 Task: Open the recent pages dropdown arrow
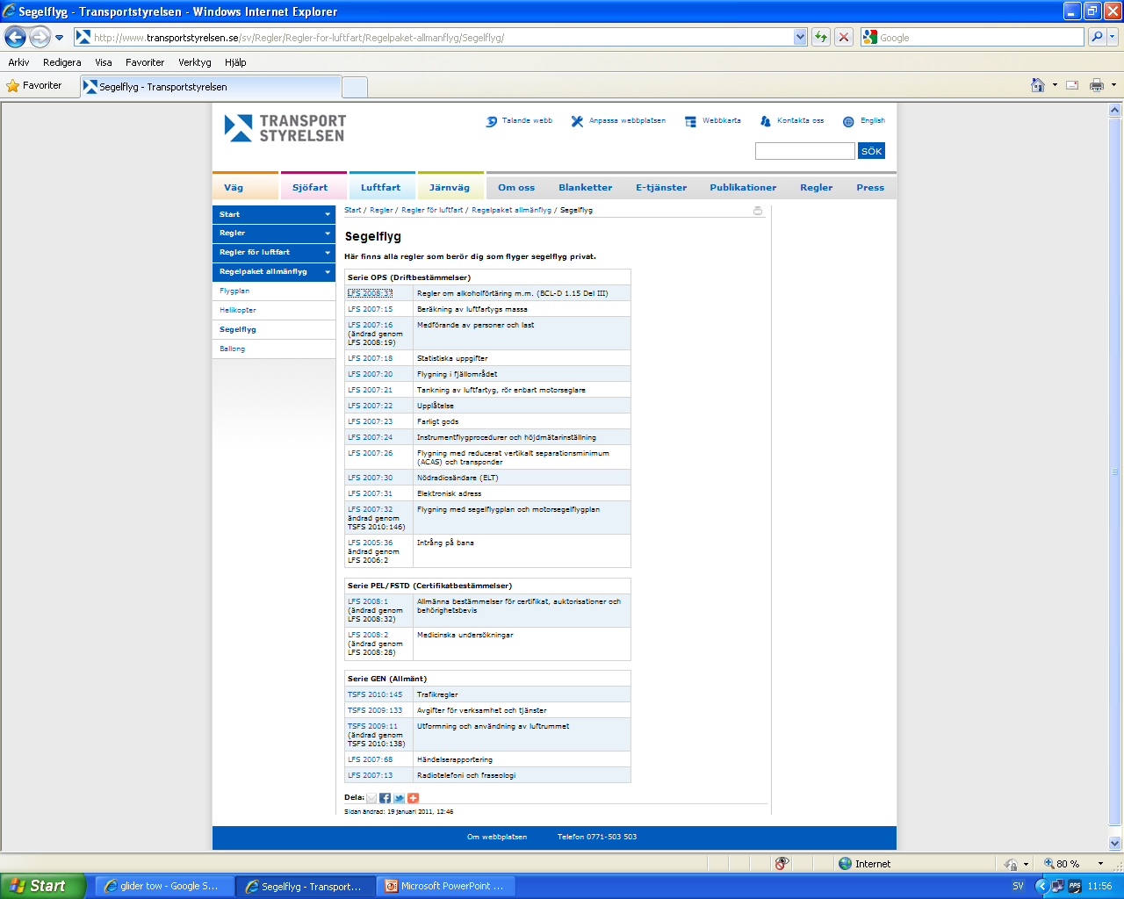(x=59, y=38)
